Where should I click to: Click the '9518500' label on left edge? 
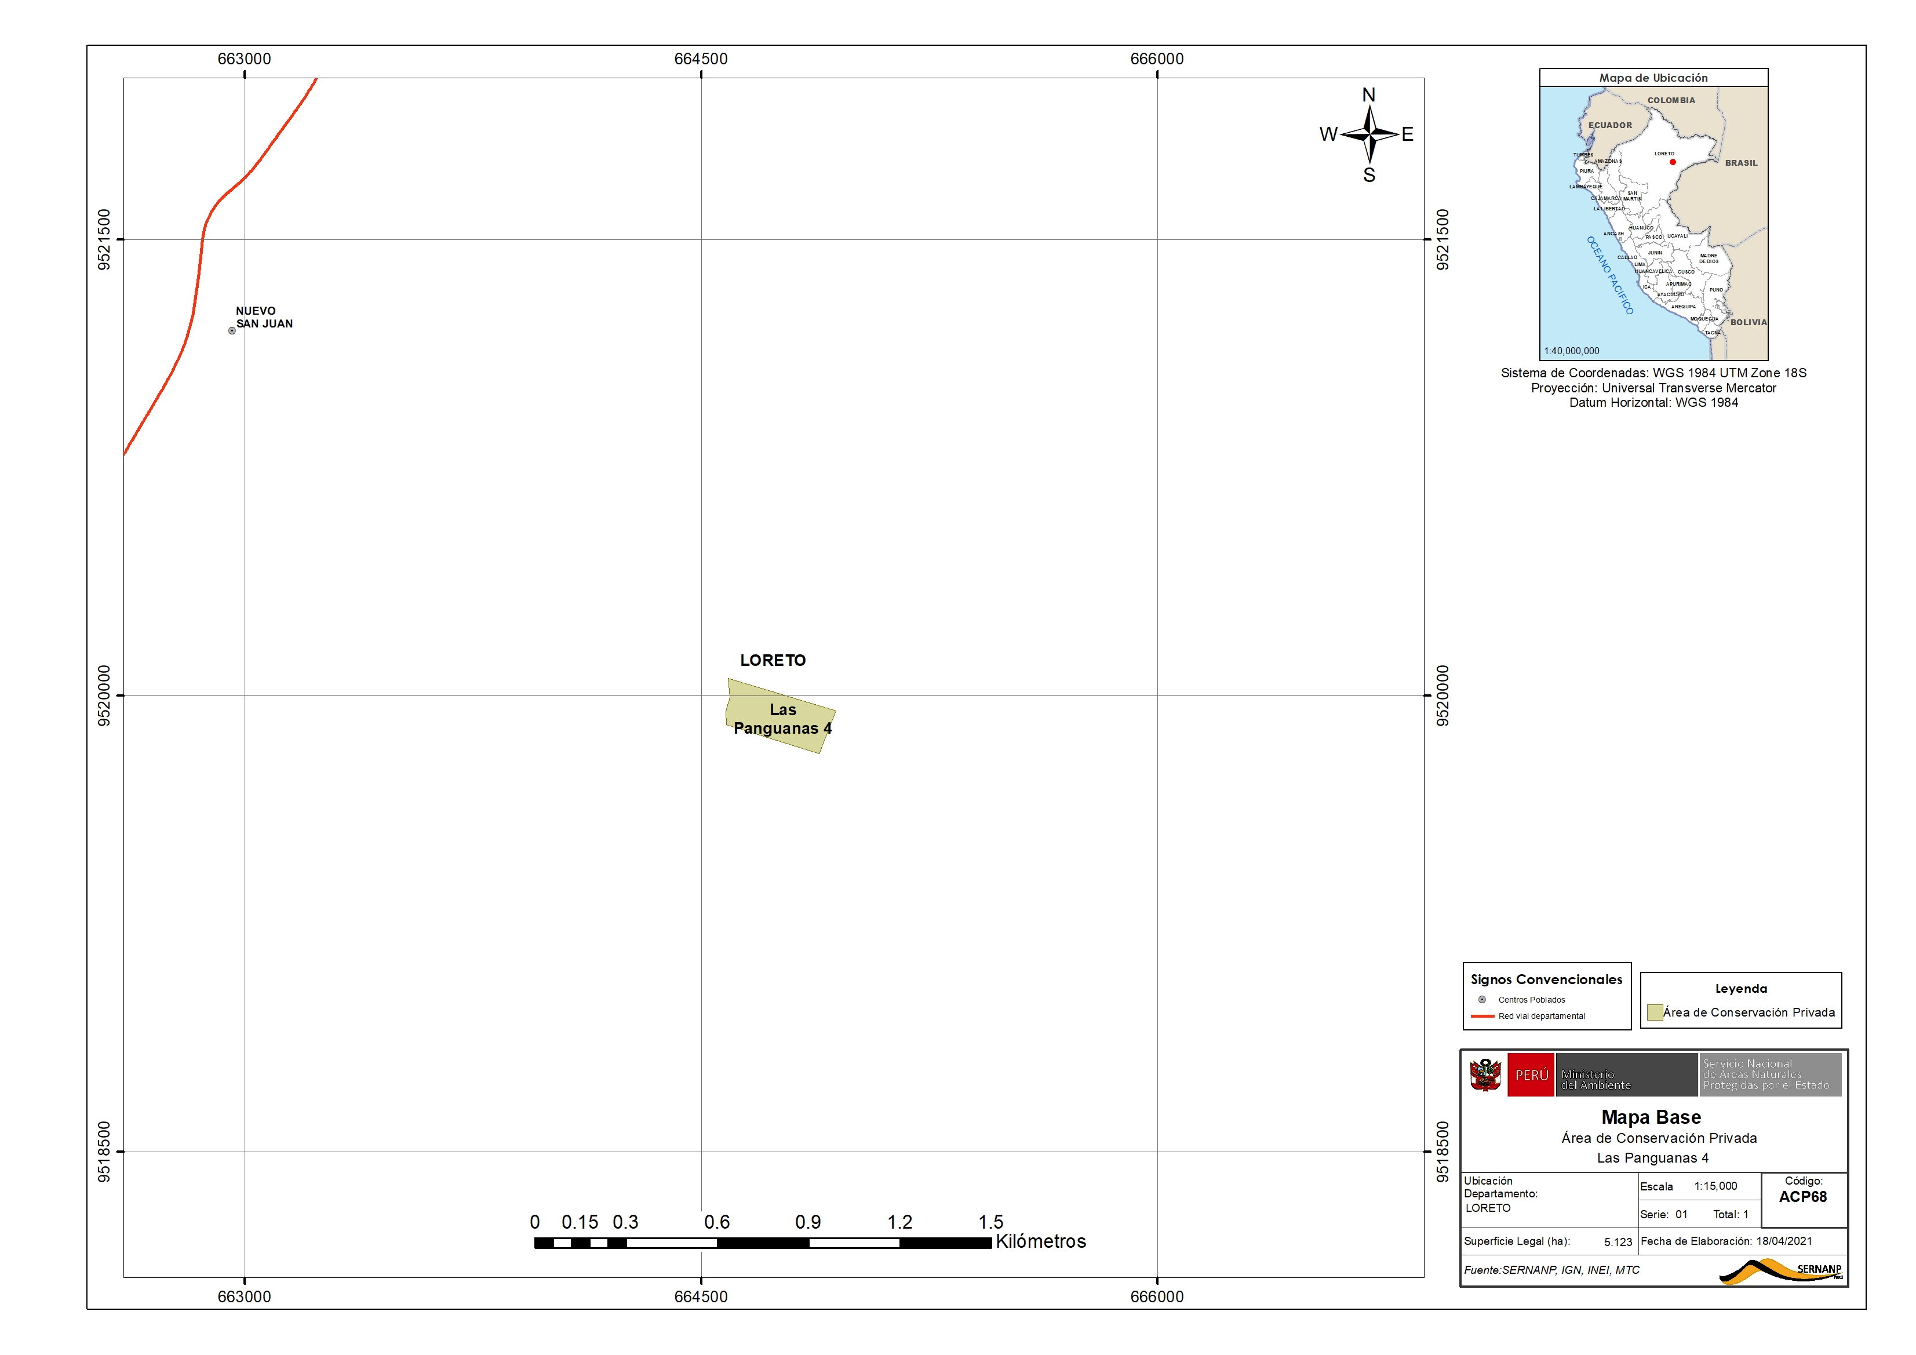point(104,1152)
